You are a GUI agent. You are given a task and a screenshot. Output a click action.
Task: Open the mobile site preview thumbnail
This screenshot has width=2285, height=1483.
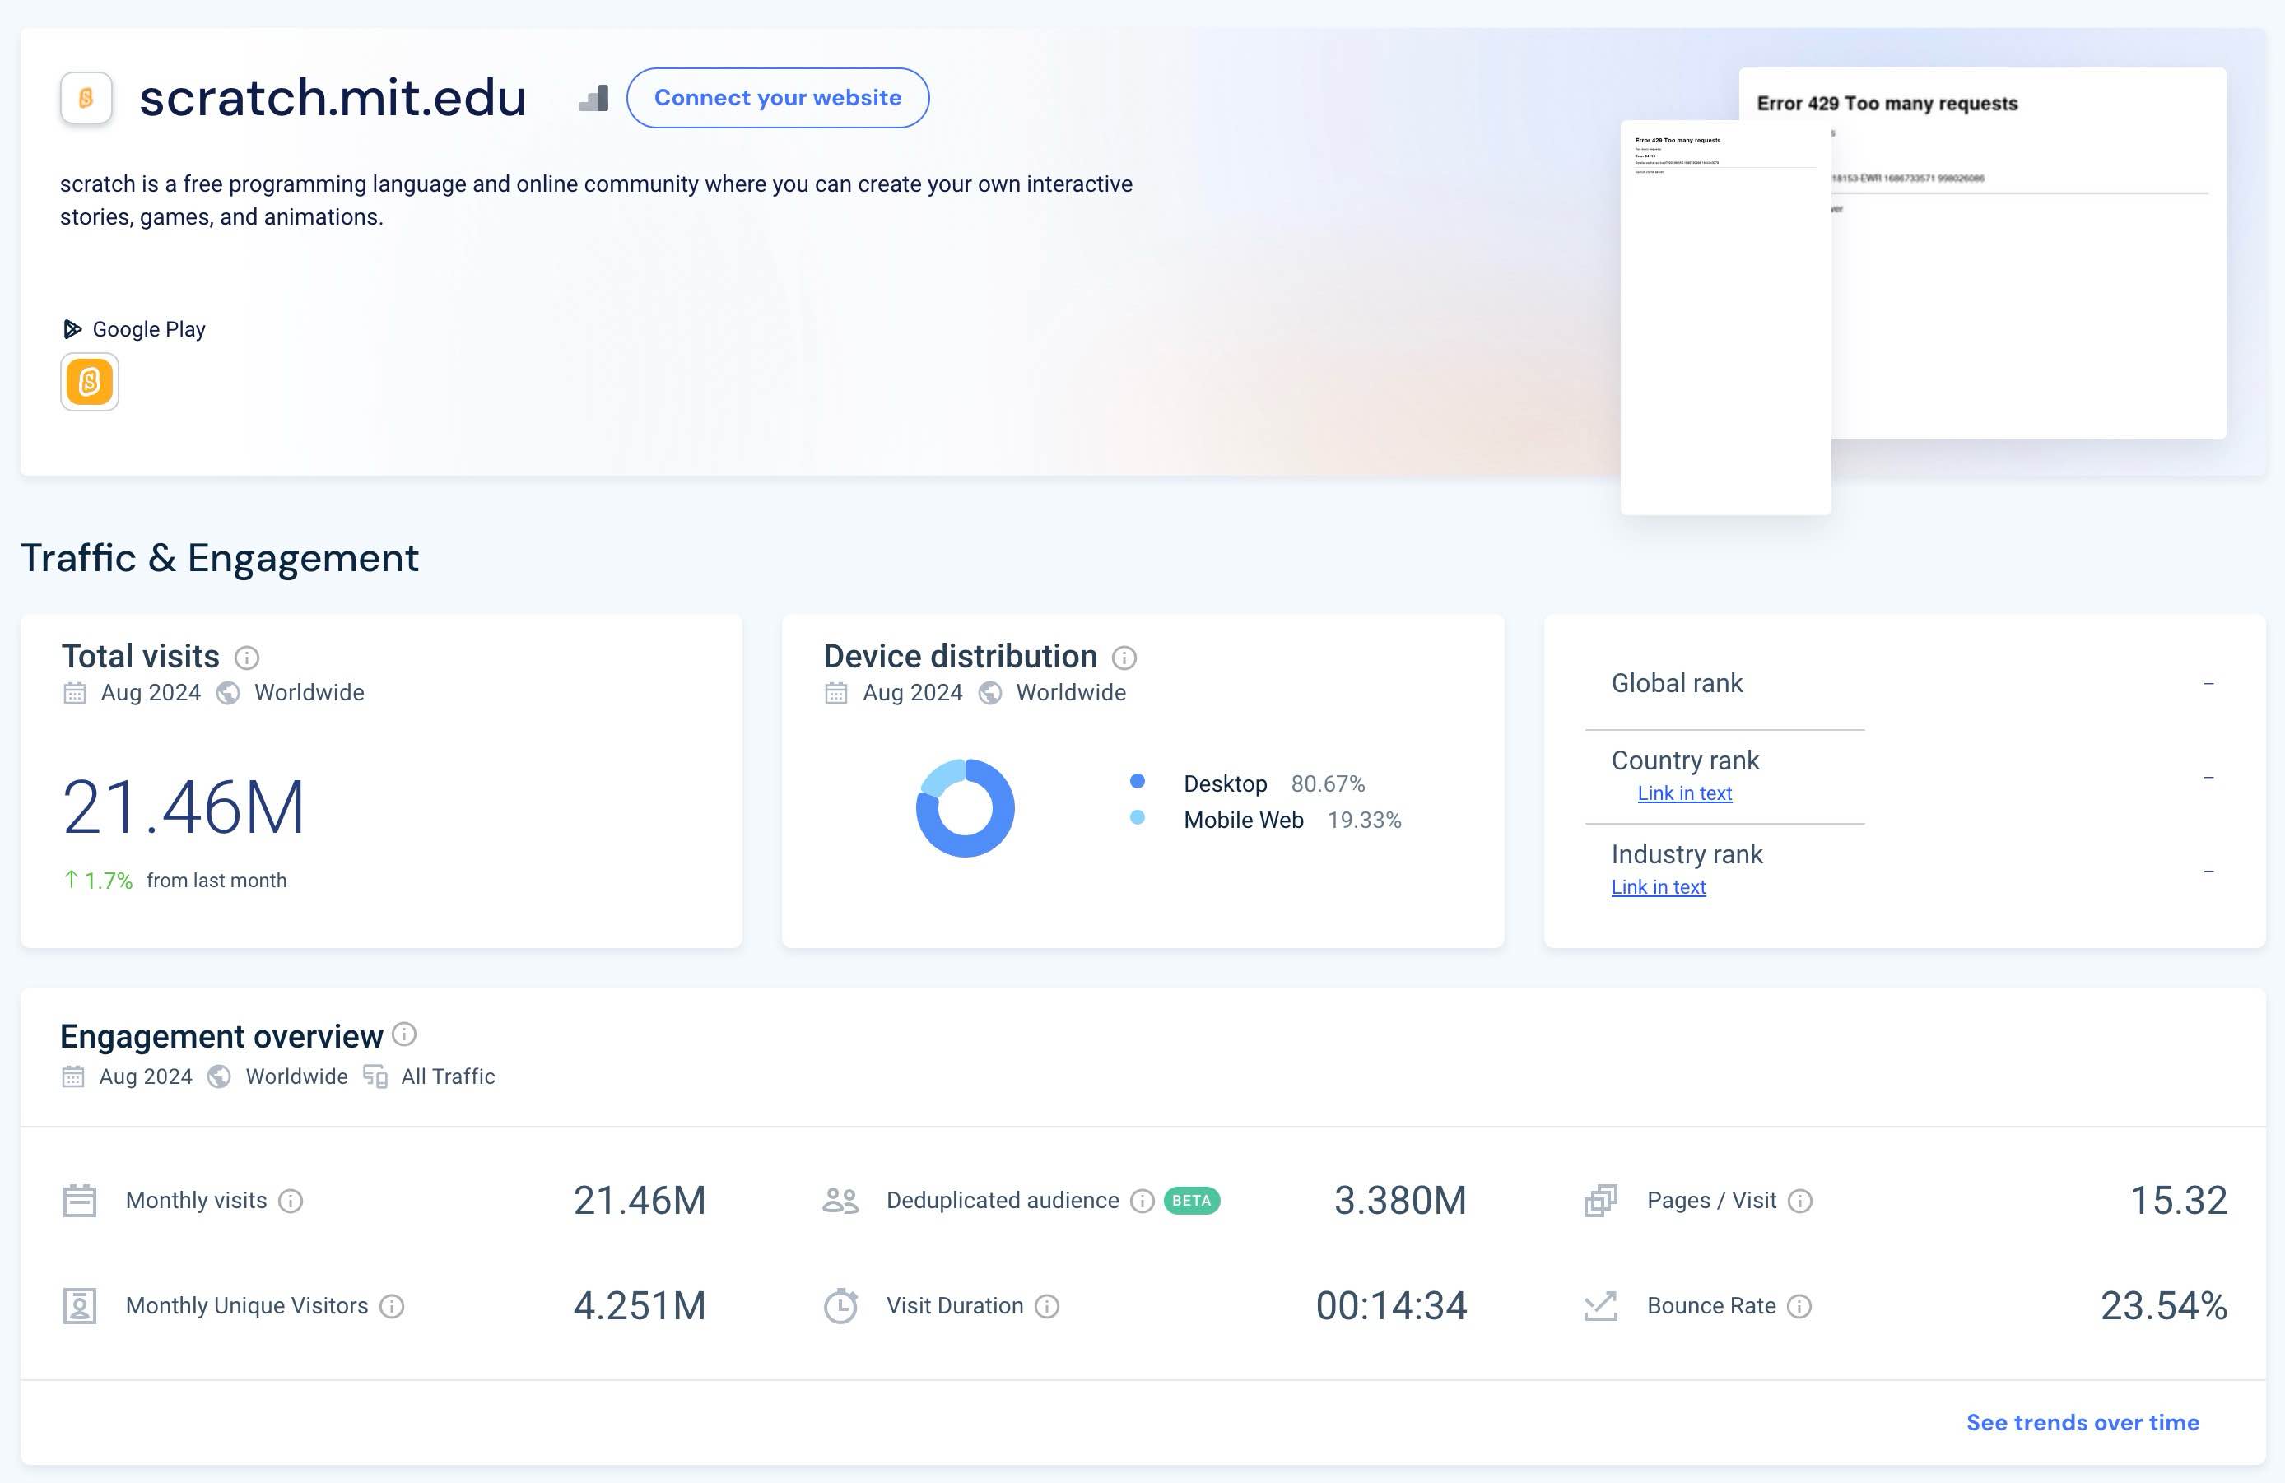(x=1725, y=318)
